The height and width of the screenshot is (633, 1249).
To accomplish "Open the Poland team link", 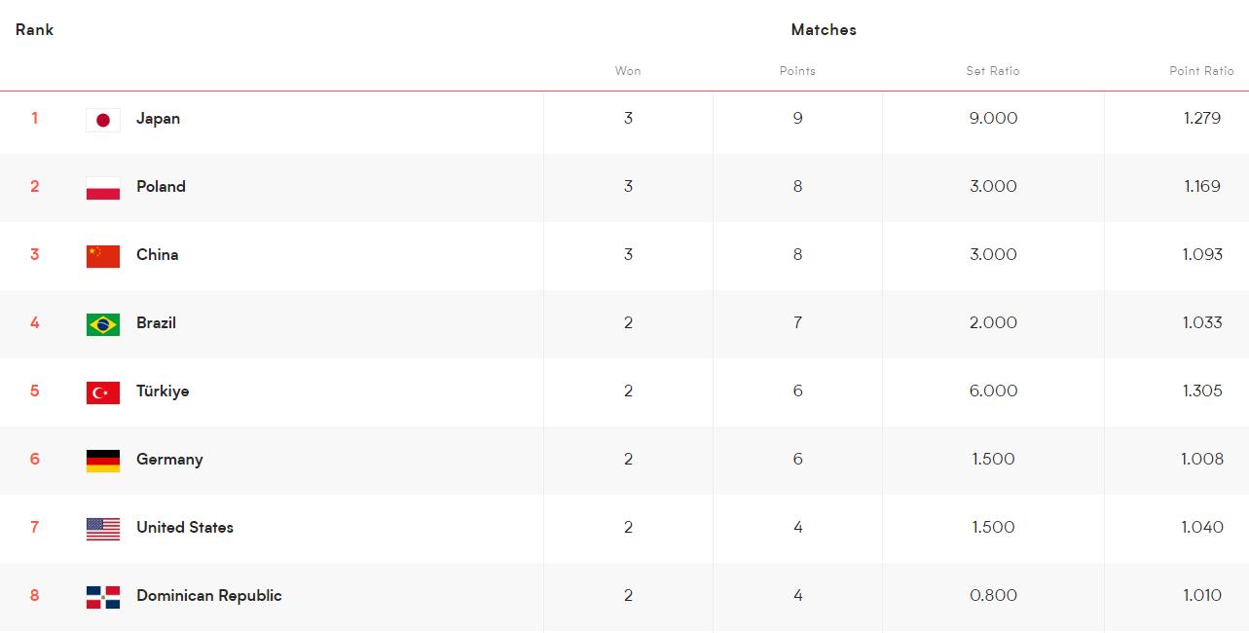I will coord(161,187).
